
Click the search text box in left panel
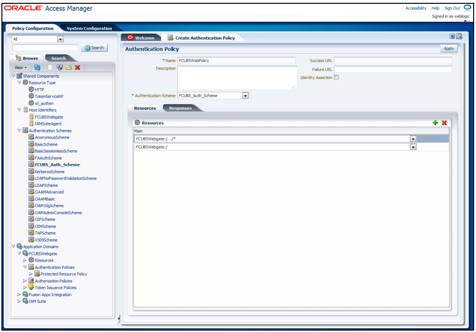pyautogui.click(x=45, y=48)
